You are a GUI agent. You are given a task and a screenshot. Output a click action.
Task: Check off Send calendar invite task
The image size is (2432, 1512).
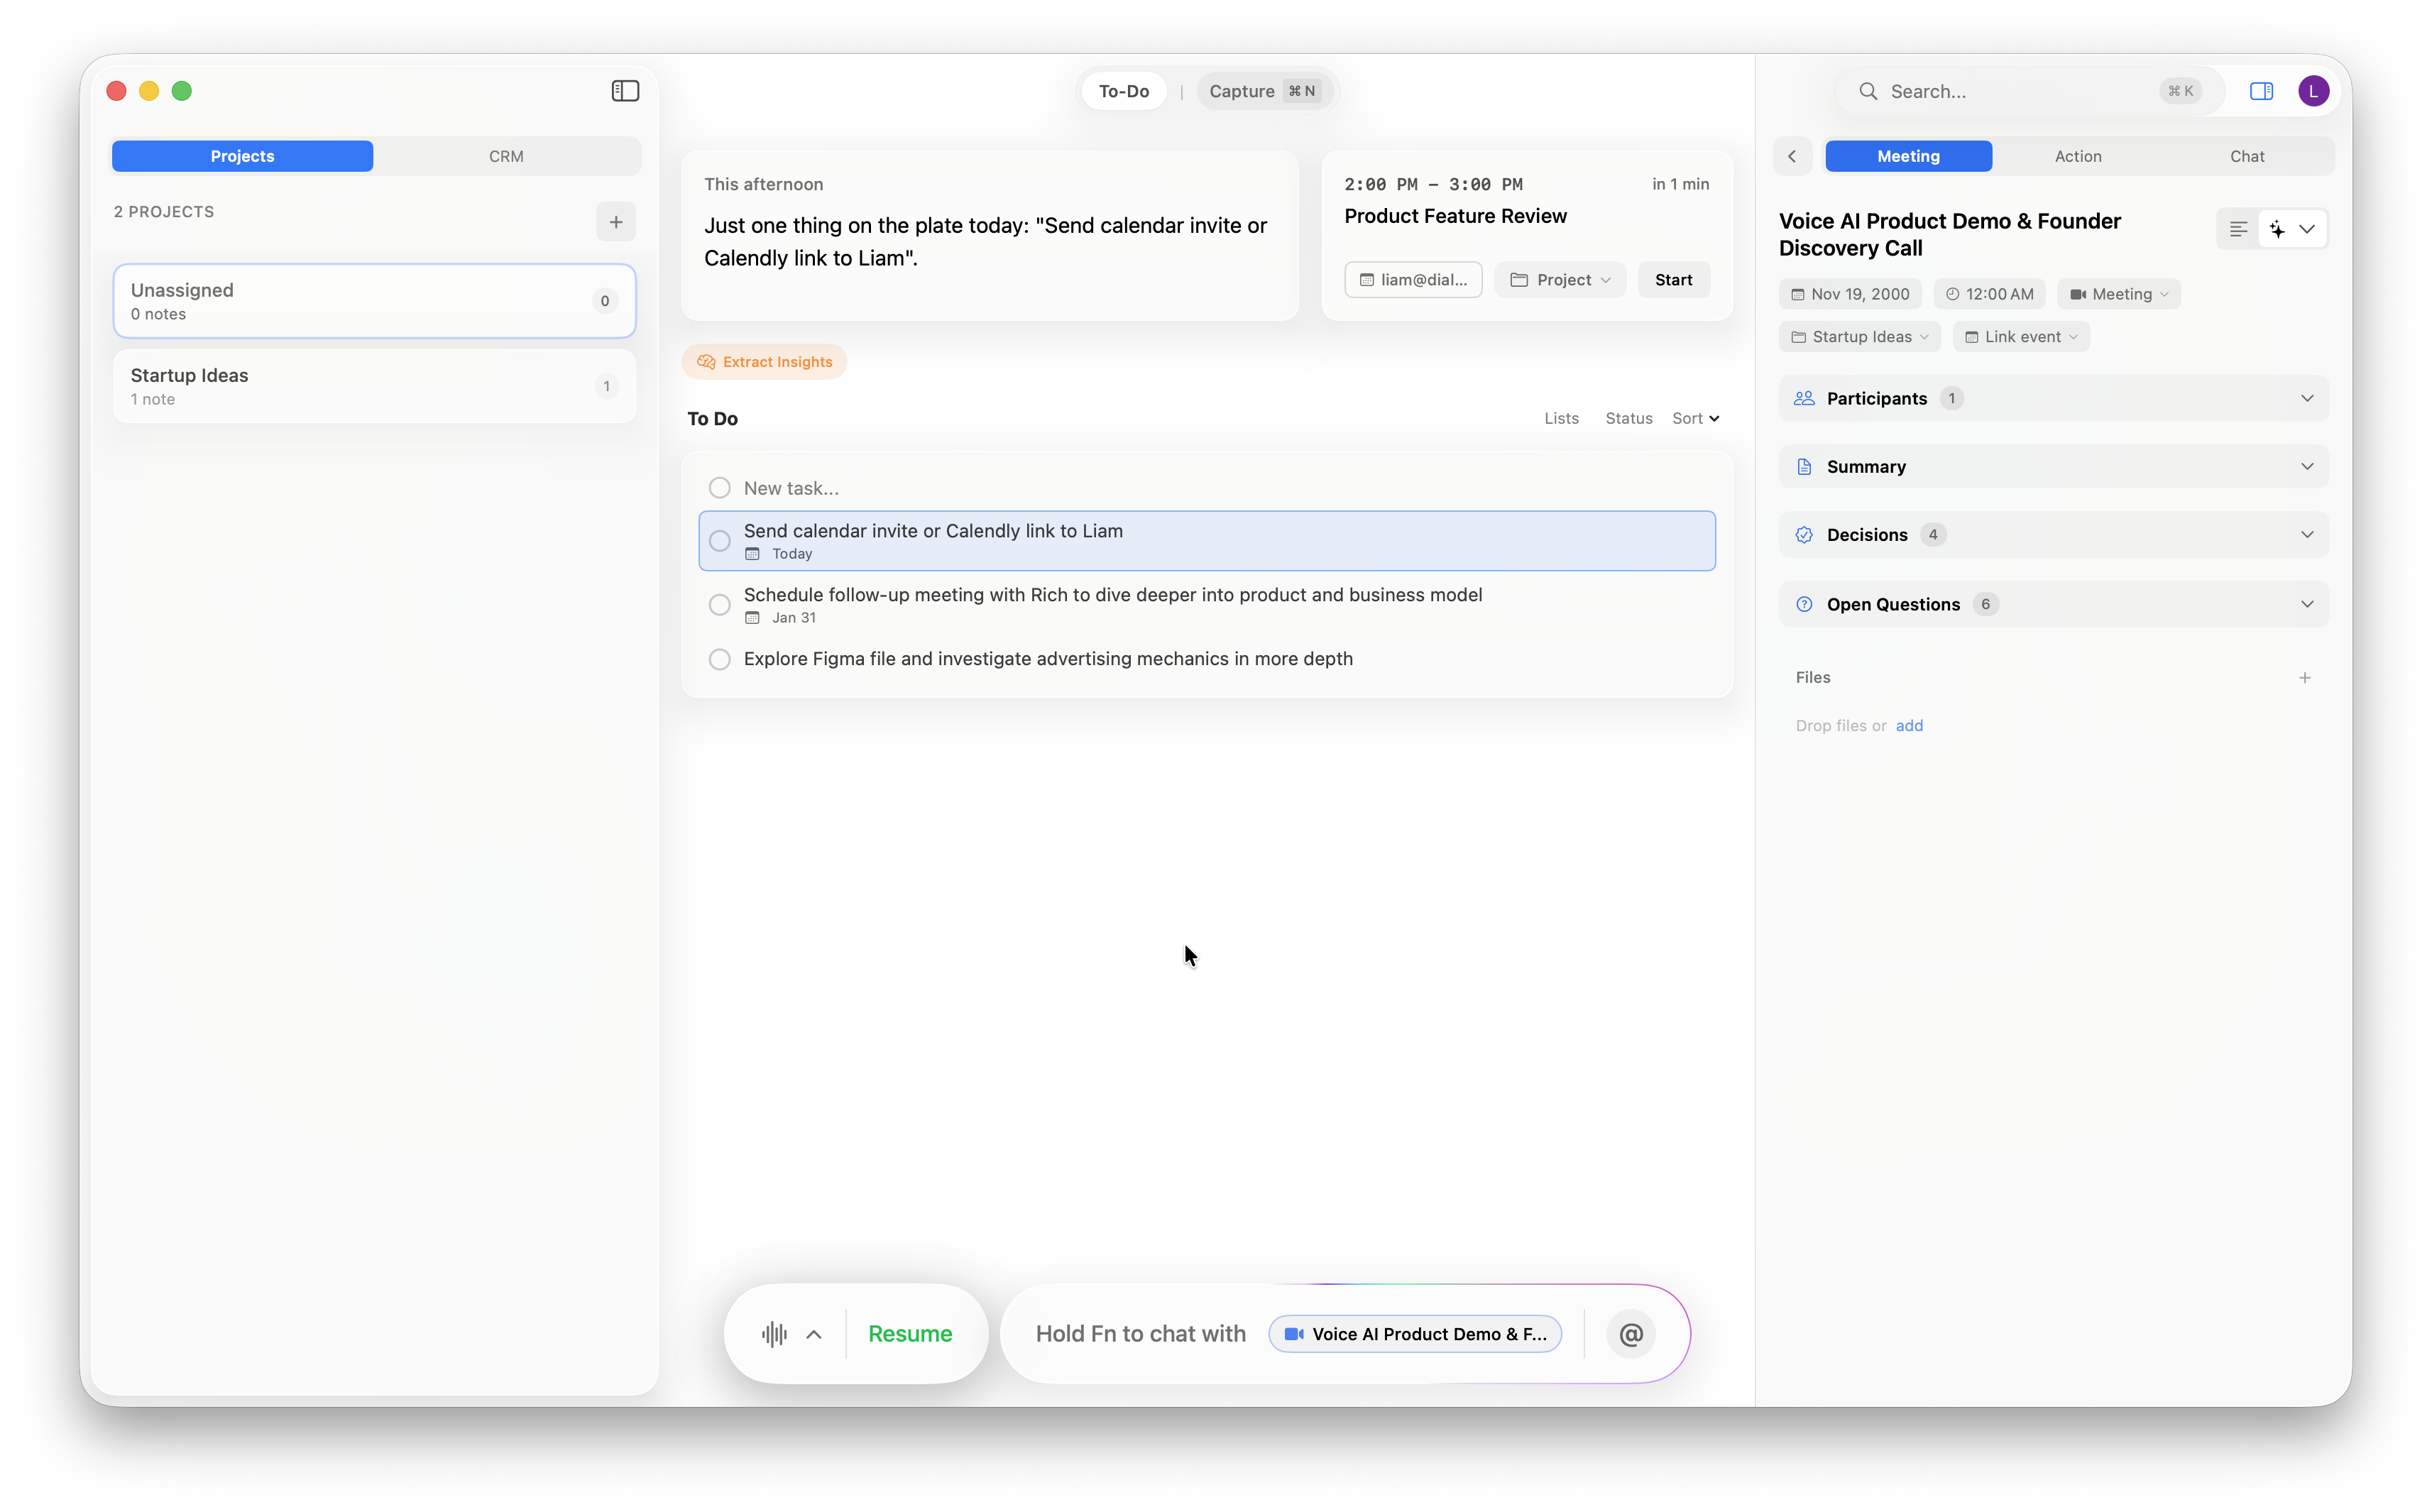click(719, 541)
